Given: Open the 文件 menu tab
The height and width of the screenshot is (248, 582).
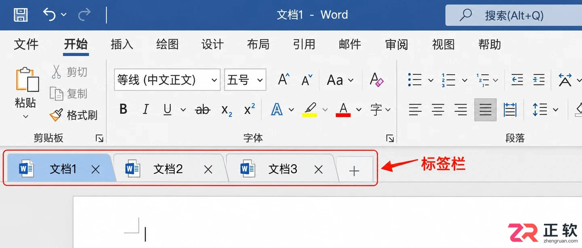Looking at the screenshot, I should [x=26, y=44].
